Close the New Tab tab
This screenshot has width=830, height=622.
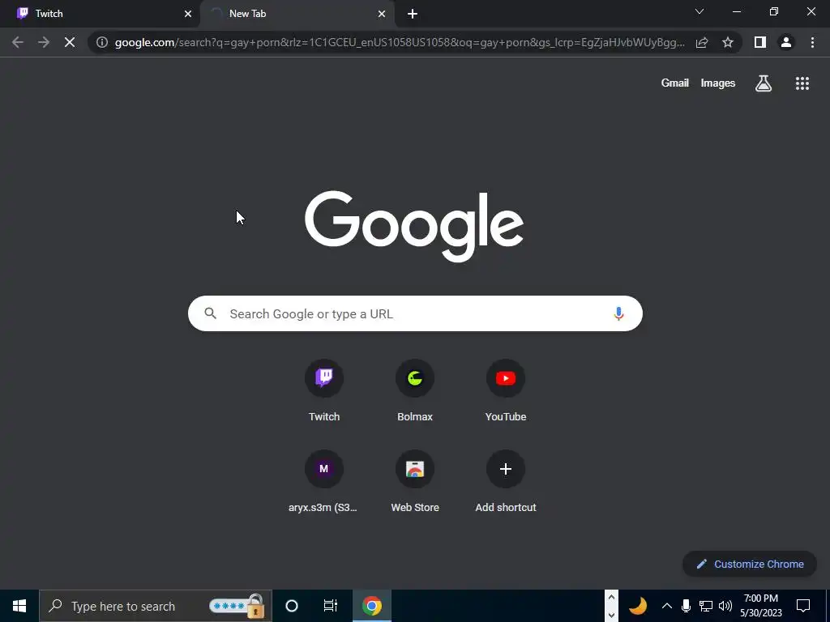click(382, 14)
